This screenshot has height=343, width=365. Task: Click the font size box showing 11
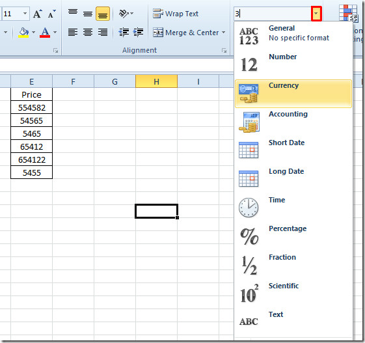12,14
